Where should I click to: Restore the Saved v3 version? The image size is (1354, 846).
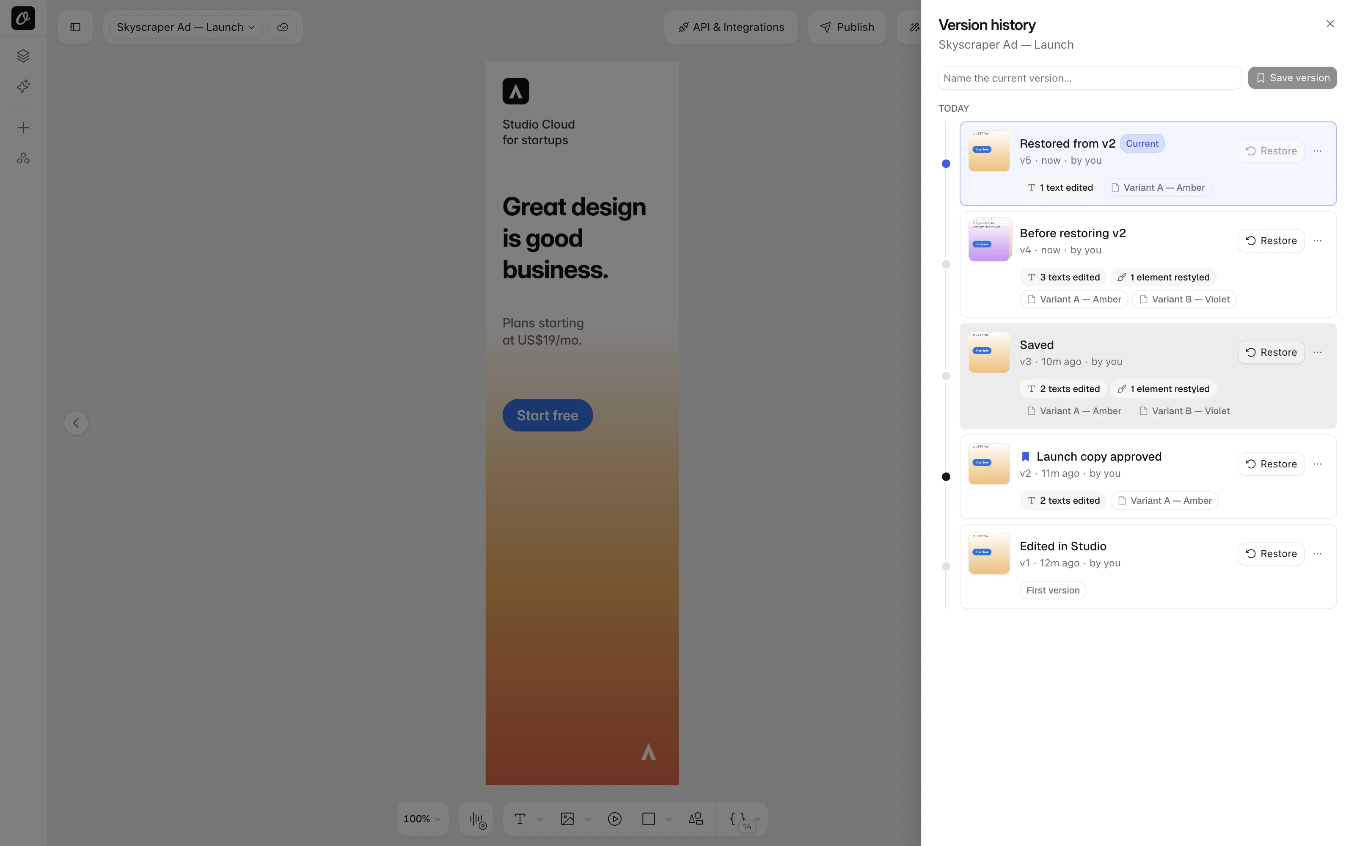tap(1271, 352)
